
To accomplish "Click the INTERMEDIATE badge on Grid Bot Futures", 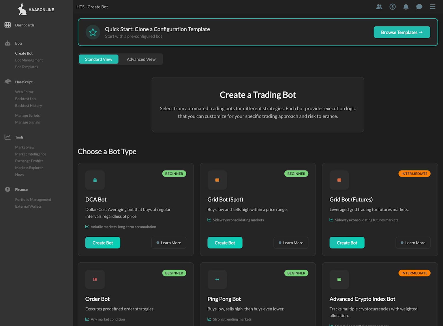I will click(414, 173).
